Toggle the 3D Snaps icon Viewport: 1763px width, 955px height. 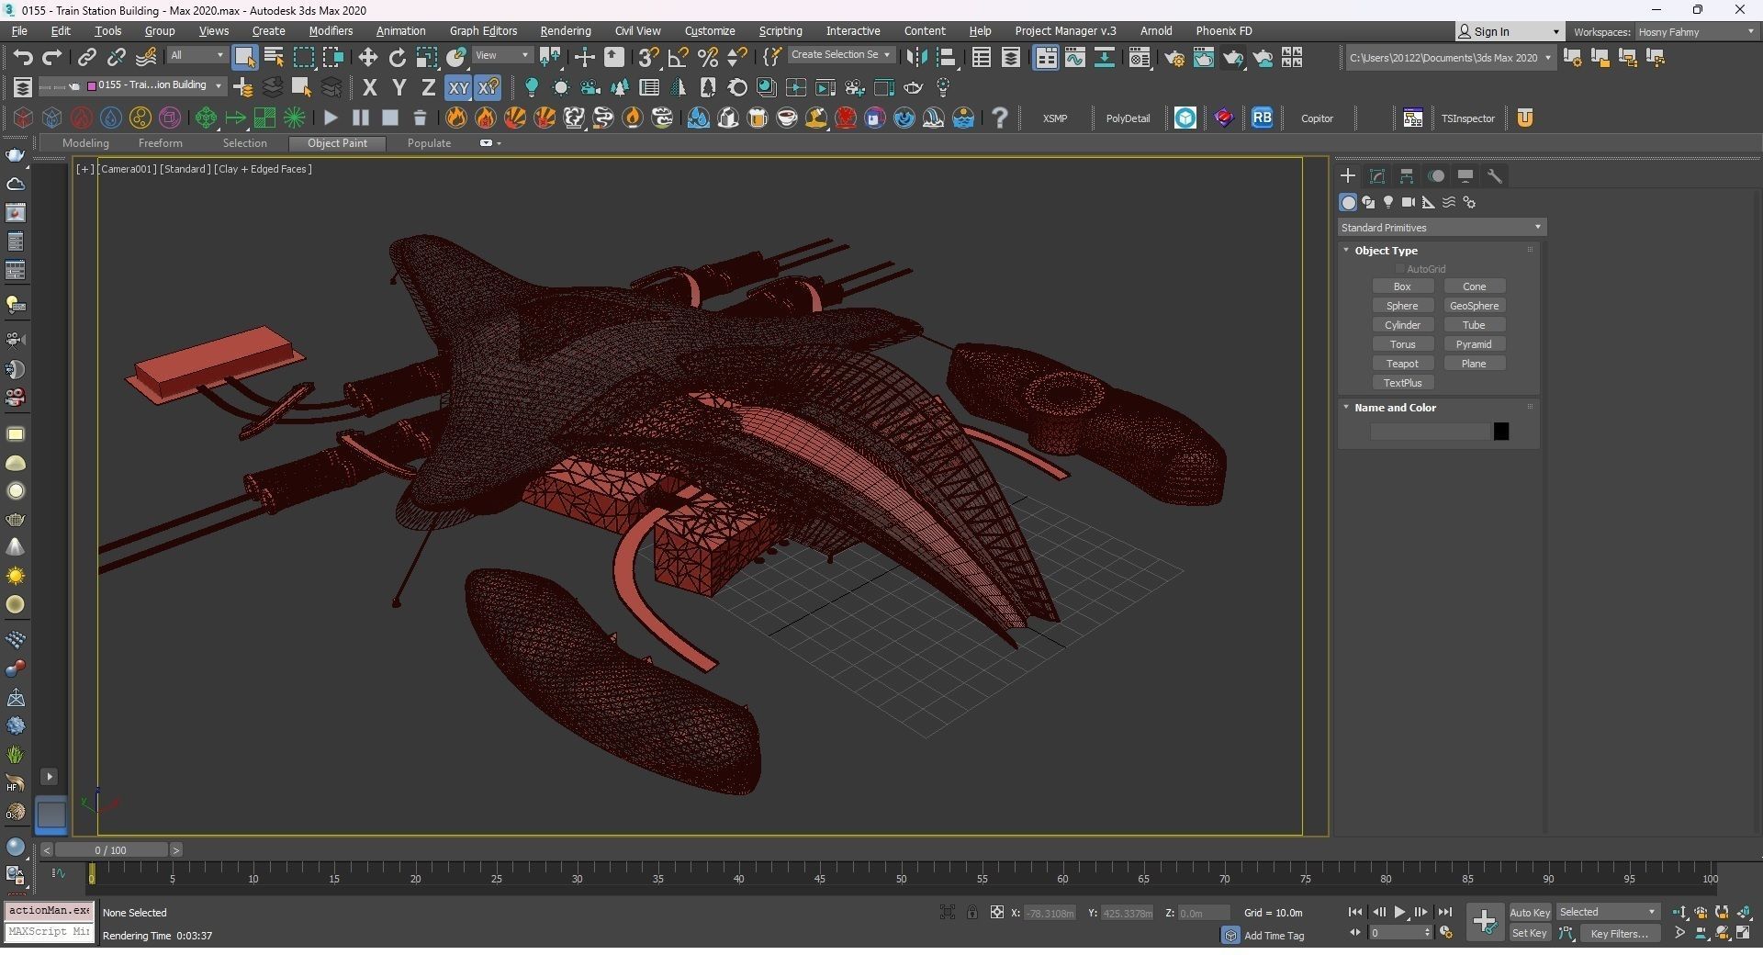648,57
